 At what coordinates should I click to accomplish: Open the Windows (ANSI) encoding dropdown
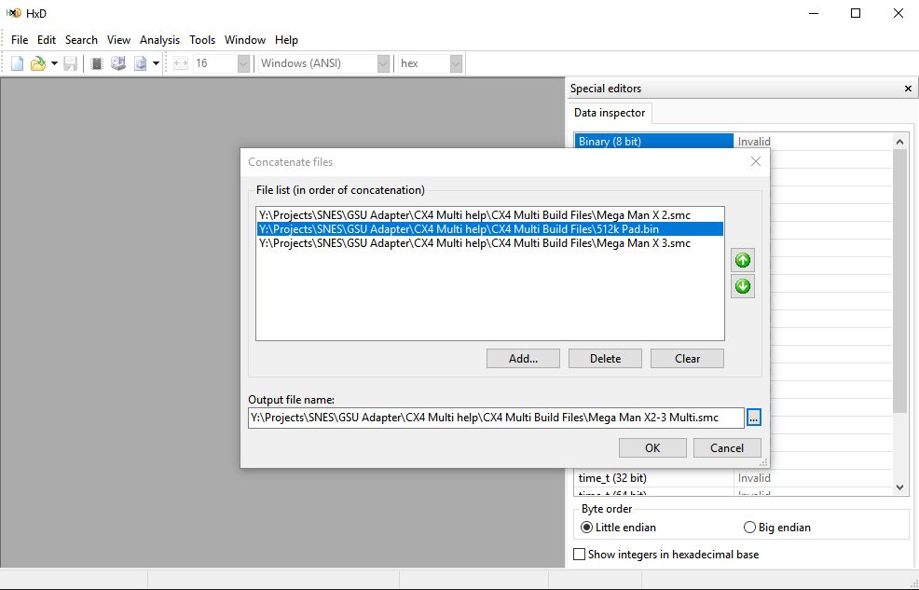coord(383,63)
